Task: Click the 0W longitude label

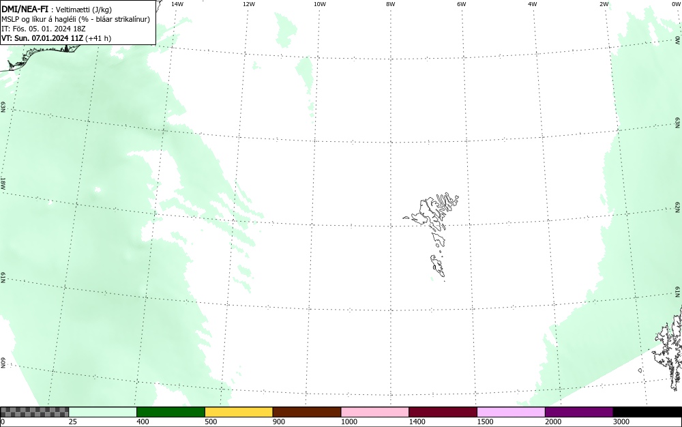Action: [x=675, y=4]
